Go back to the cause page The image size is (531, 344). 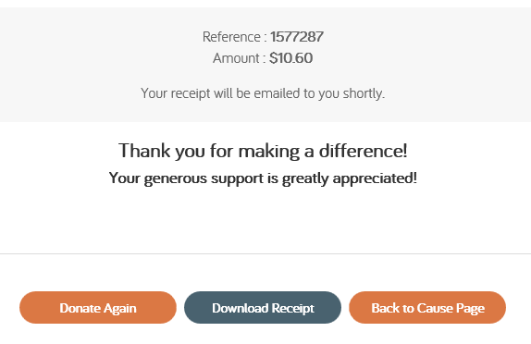427,307
